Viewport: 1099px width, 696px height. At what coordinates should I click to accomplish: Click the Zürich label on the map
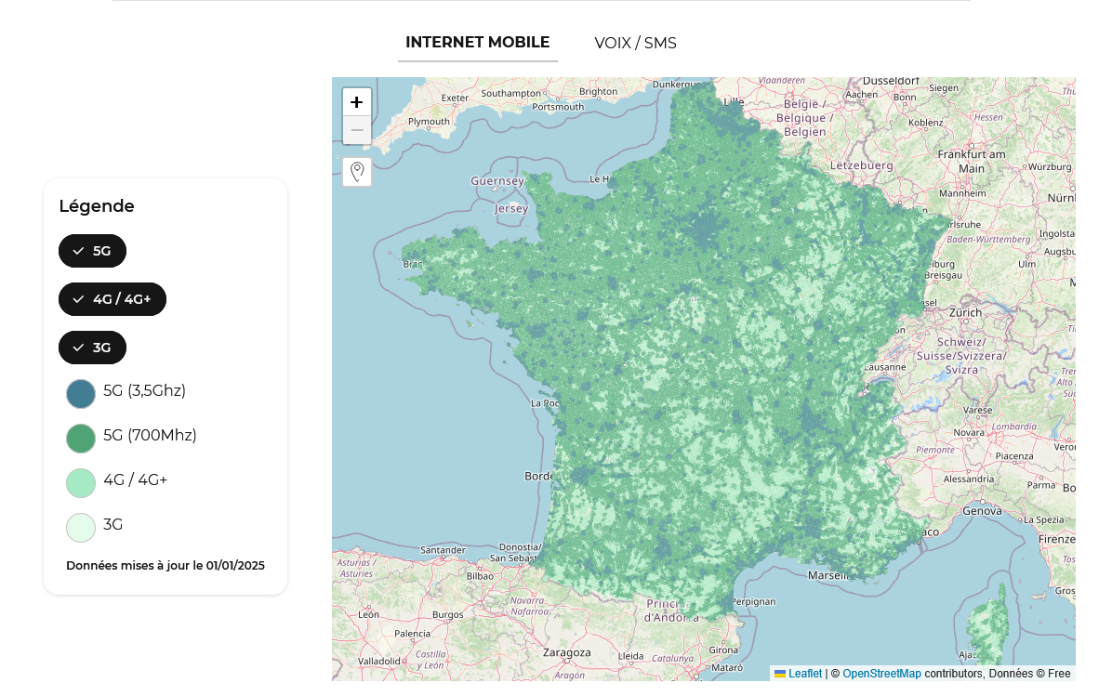[x=965, y=312]
